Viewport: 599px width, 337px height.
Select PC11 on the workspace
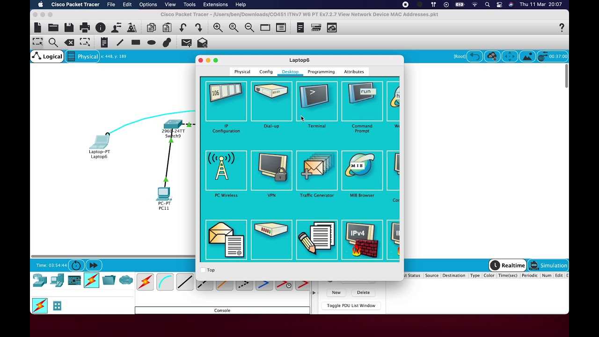[164, 193]
